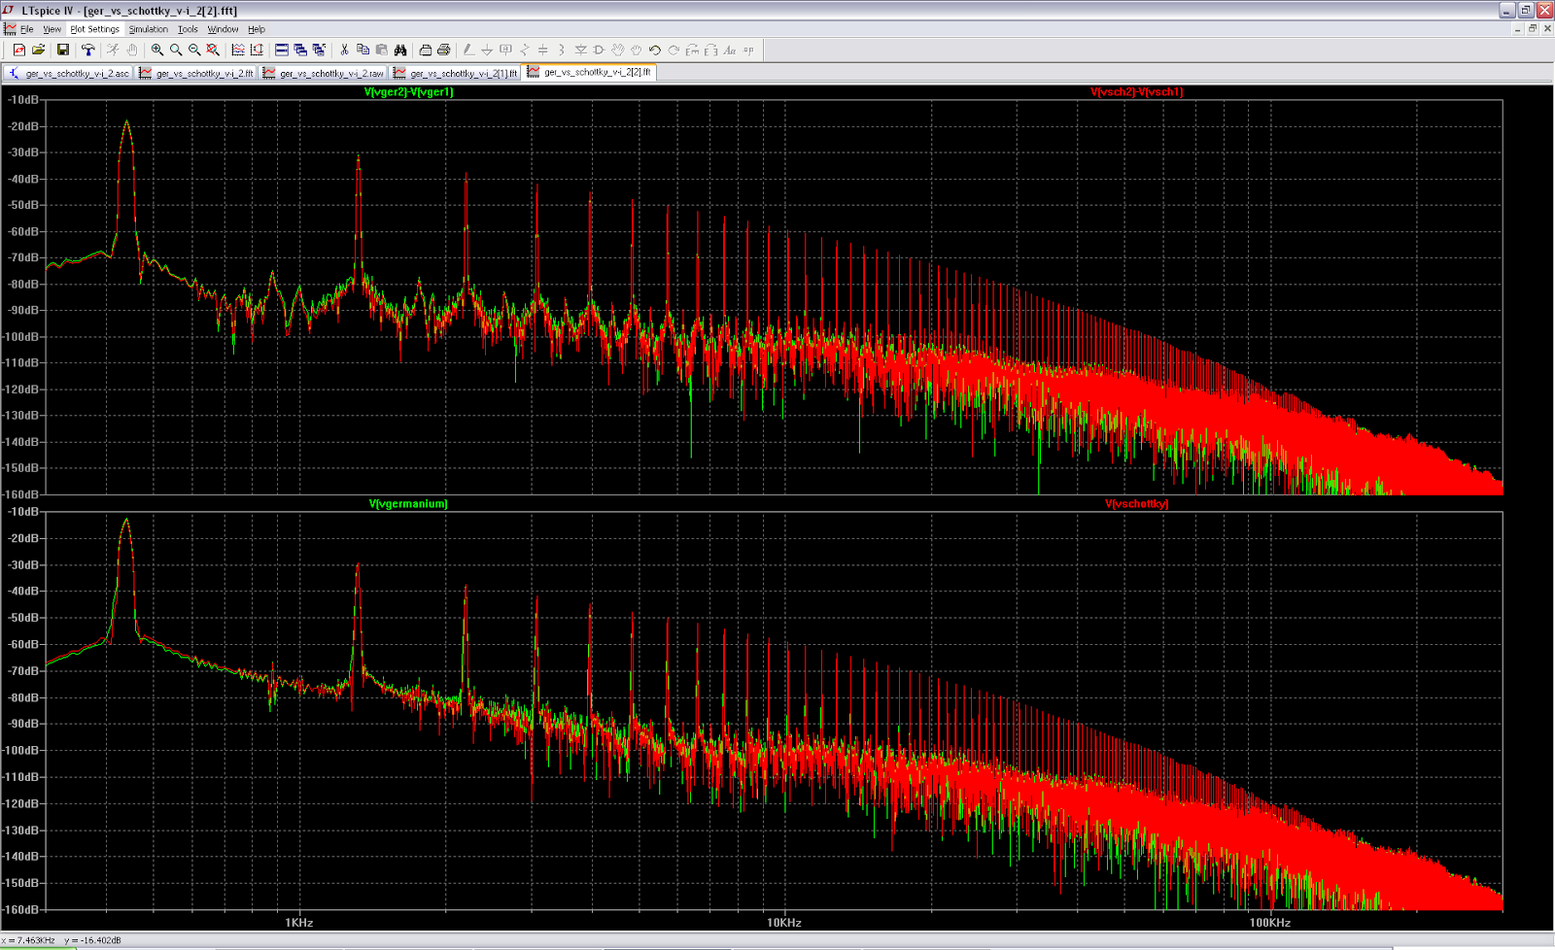
Task: Open the Plot Settings menu
Action: click(94, 28)
